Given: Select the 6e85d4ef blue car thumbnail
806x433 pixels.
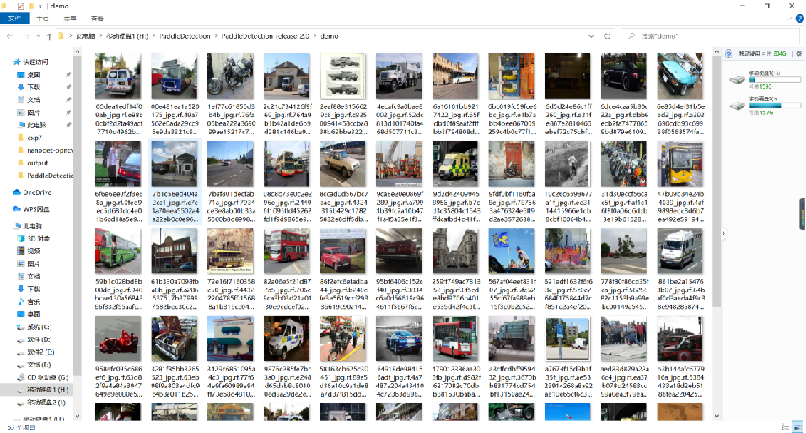Looking at the screenshot, I should coord(680,76).
